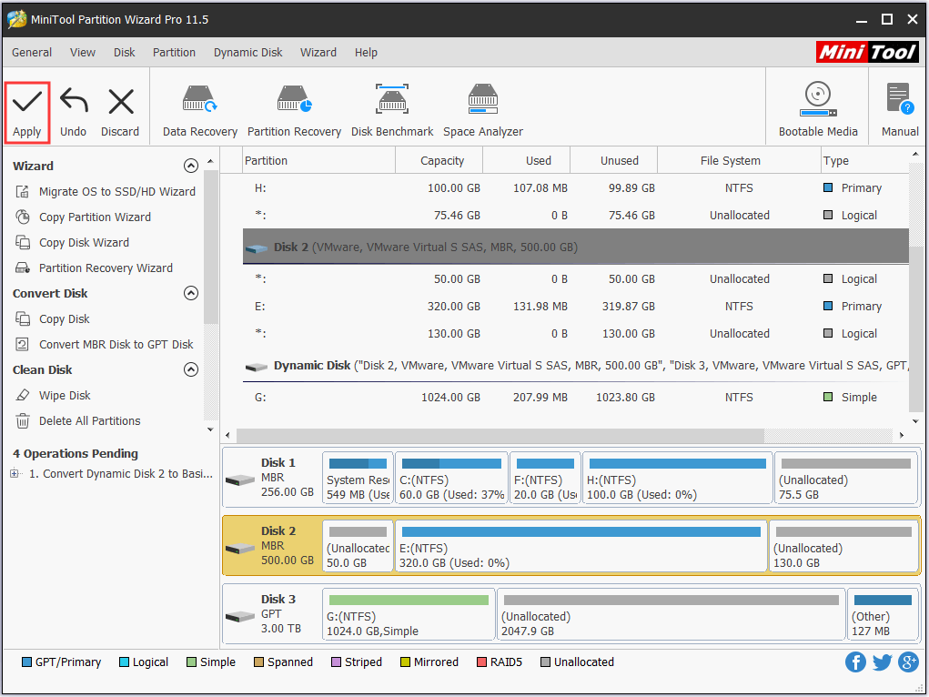Sort by Capacity column header
929x697 pixels.
[x=439, y=161]
